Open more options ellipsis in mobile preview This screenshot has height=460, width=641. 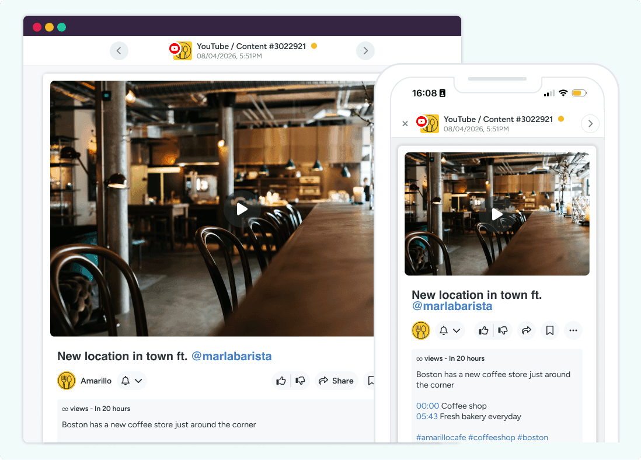[573, 330]
